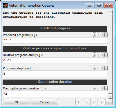Click the Predicted progress value field 99.9
The image size is (116, 108).
[55, 40]
